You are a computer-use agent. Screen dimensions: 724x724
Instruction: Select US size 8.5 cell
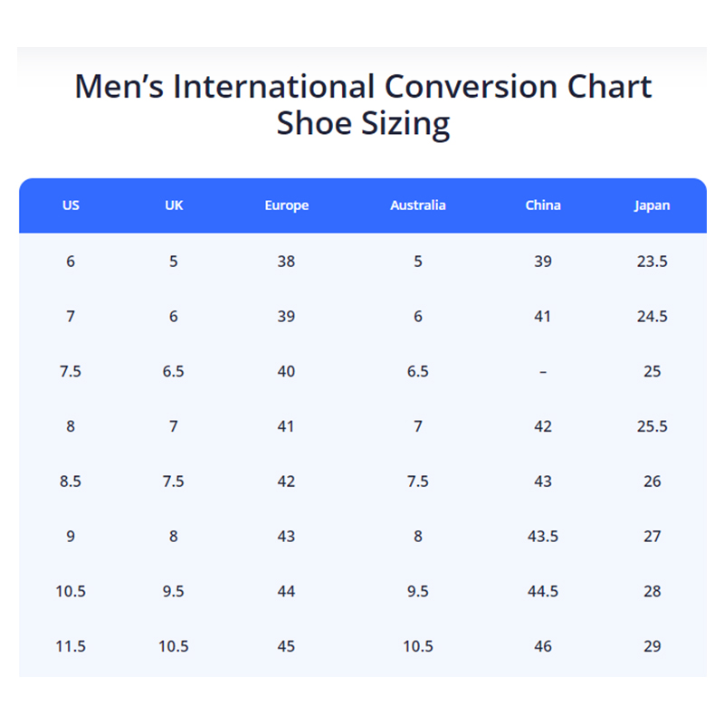(71, 481)
